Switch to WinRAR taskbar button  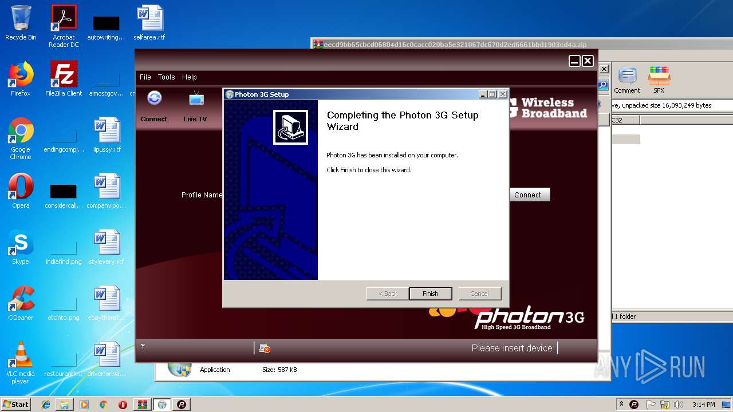(143, 405)
